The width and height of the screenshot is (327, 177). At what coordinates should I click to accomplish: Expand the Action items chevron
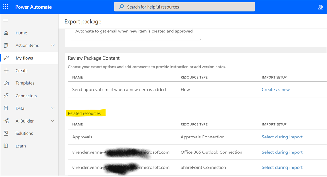point(53,45)
